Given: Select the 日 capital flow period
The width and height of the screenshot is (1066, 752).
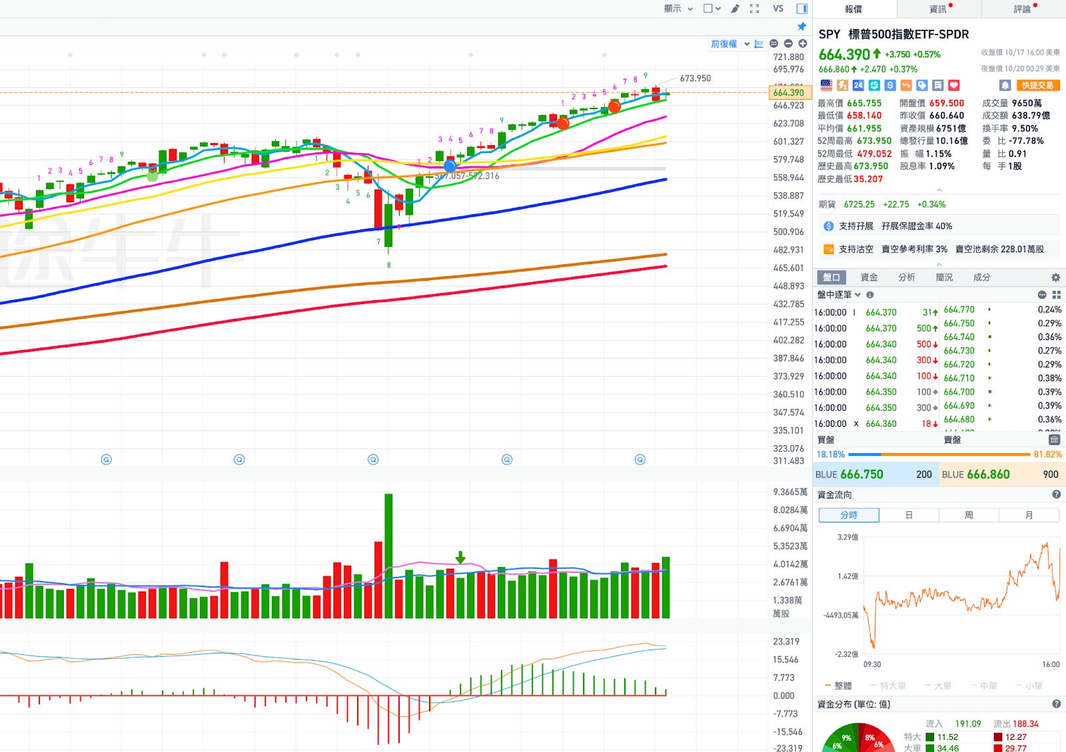Looking at the screenshot, I should point(909,515).
